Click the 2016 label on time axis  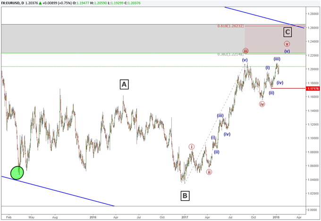[93, 217]
